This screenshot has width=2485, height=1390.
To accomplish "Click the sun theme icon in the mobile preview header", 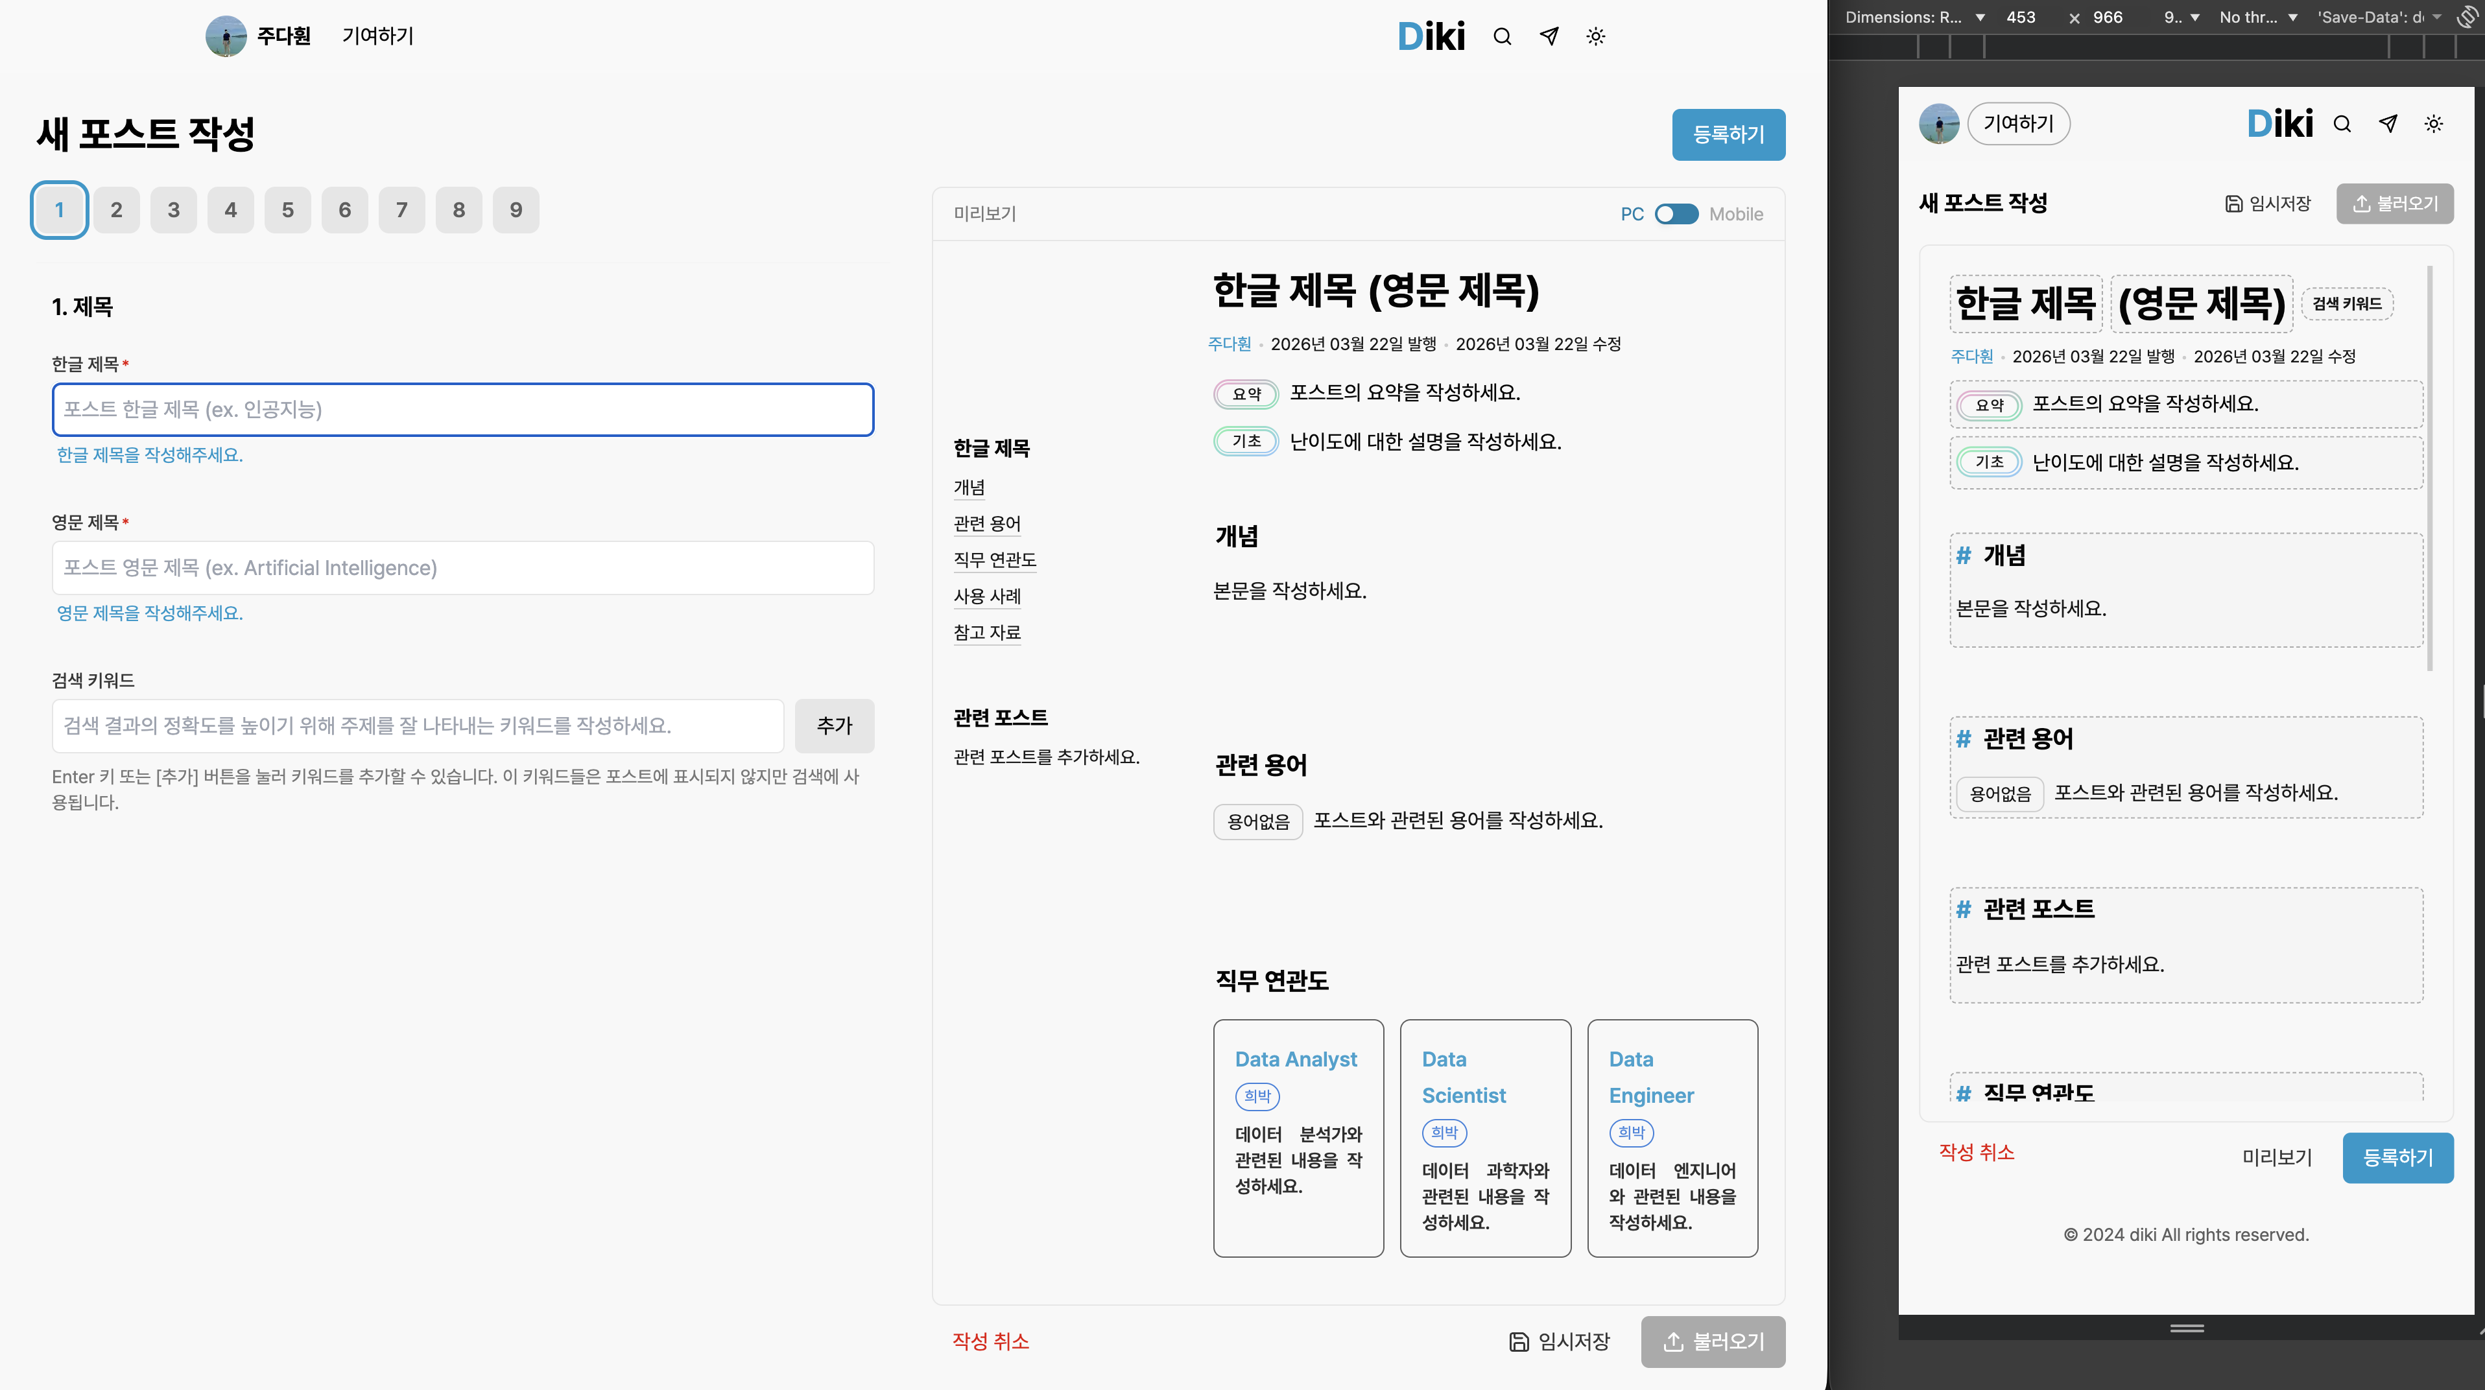I will pos(2434,123).
